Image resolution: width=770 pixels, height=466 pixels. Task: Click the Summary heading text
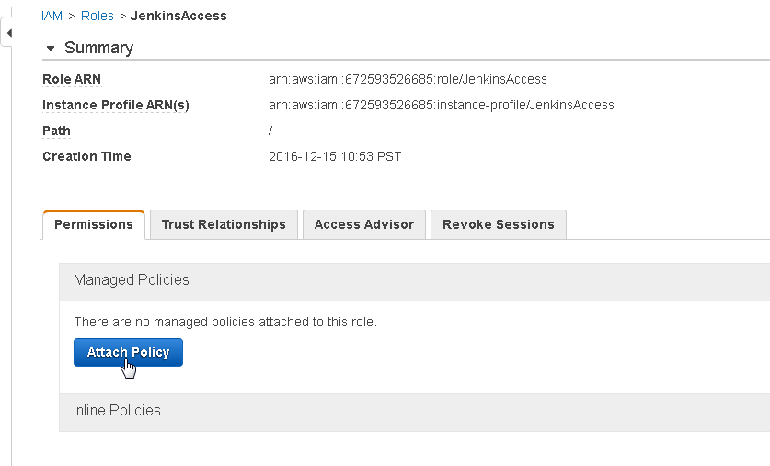[98, 48]
